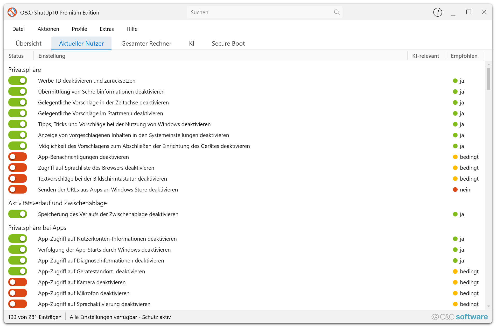Enable Senden der URLs aus Apps switch

coord(18,190)
